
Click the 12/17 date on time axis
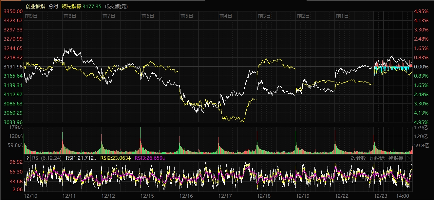225,196
